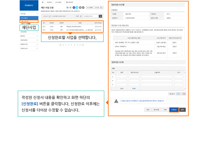Click '마이페이지' in the breadcrumb
Screen dimensions: 201x148
tap(49, 2)
